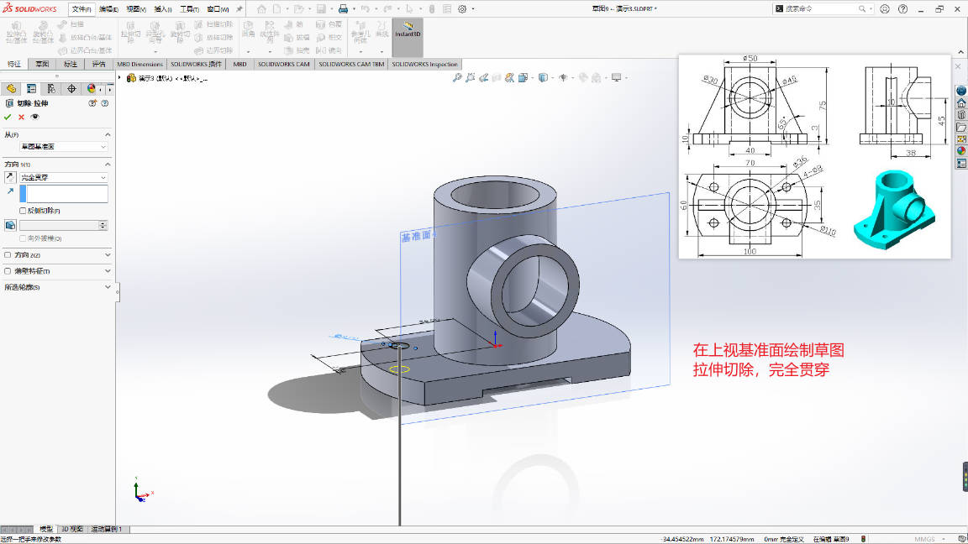
Task: Enable 薄壁特征 thin feature checkbox
Action: [x=8, y=271]
